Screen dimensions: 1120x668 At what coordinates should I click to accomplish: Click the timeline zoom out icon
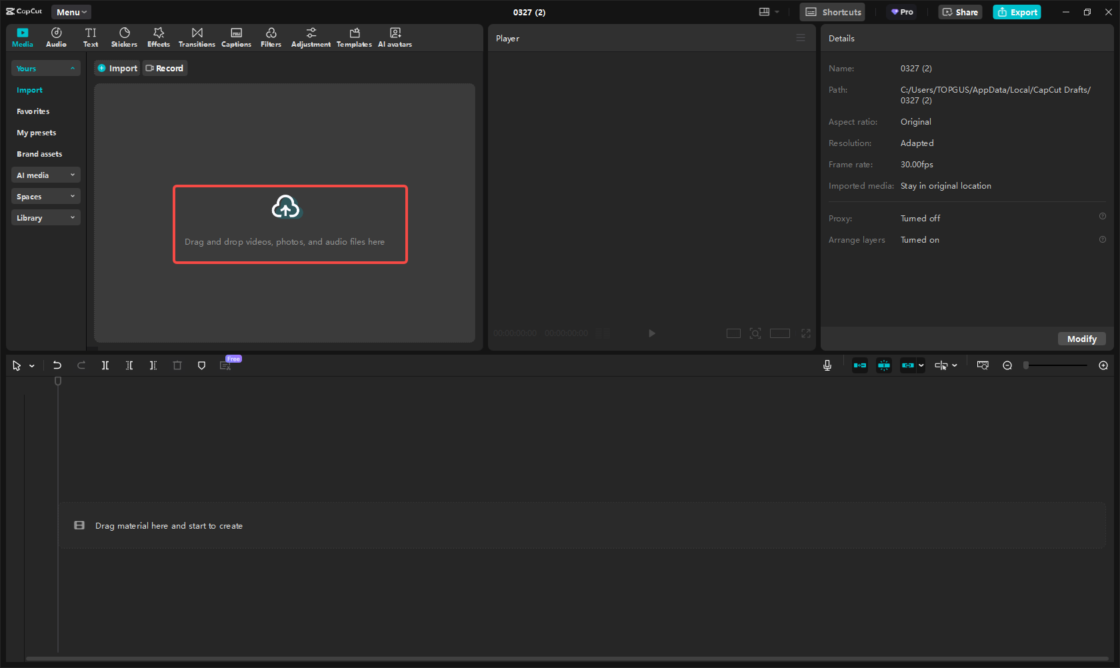pyautogui.click(x=1007, y=365)
